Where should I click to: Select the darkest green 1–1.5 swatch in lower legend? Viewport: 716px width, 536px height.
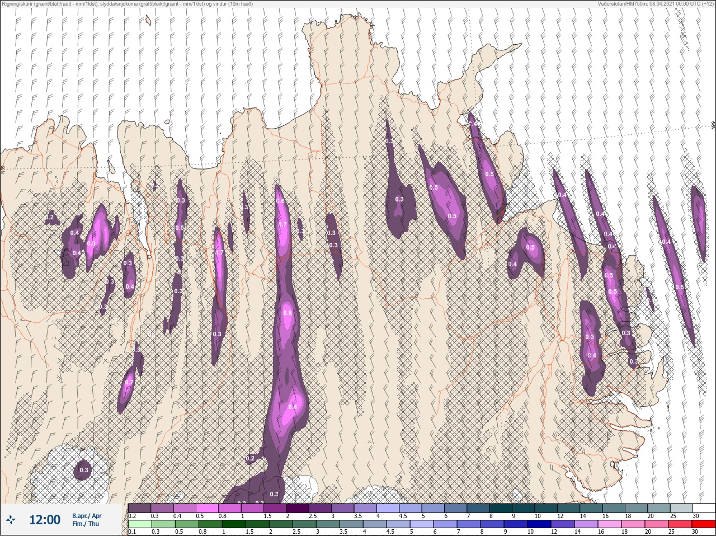pos(234,524)
